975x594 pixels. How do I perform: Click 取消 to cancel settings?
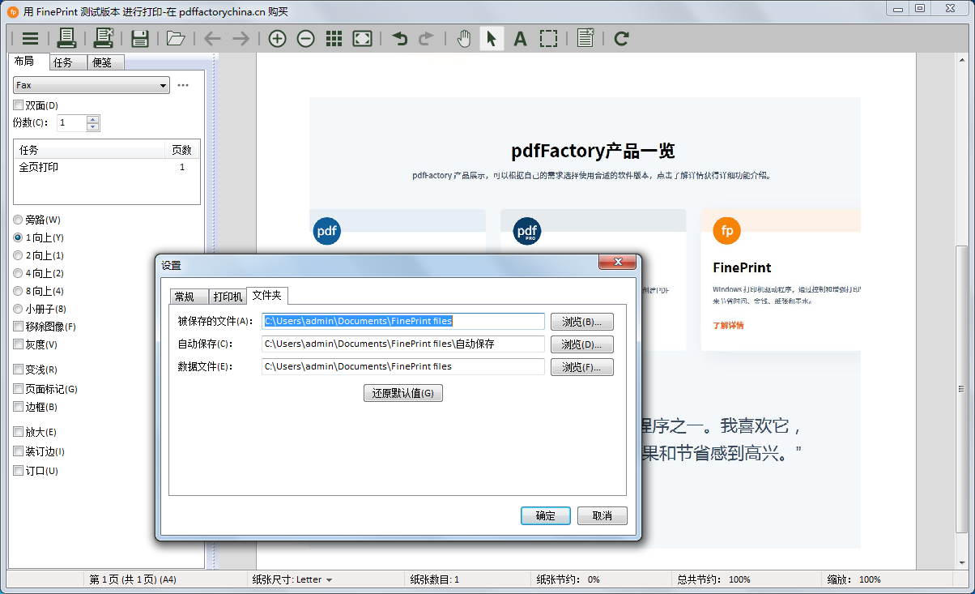(x=602, y=515)
